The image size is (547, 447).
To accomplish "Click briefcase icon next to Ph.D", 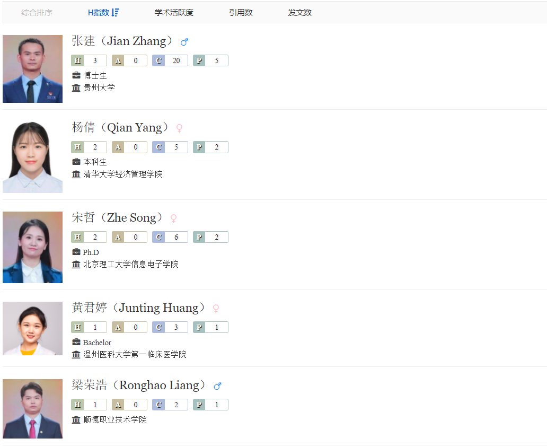I will (76, 252).
